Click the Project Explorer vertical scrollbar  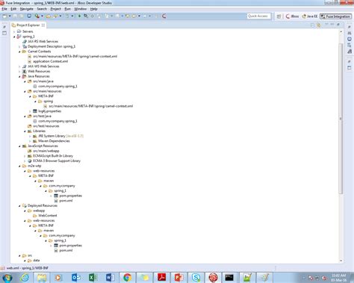click(x=341, y=119)
